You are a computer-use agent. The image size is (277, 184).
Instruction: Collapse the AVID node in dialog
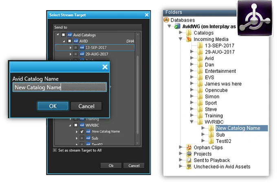tap(64, 41)
